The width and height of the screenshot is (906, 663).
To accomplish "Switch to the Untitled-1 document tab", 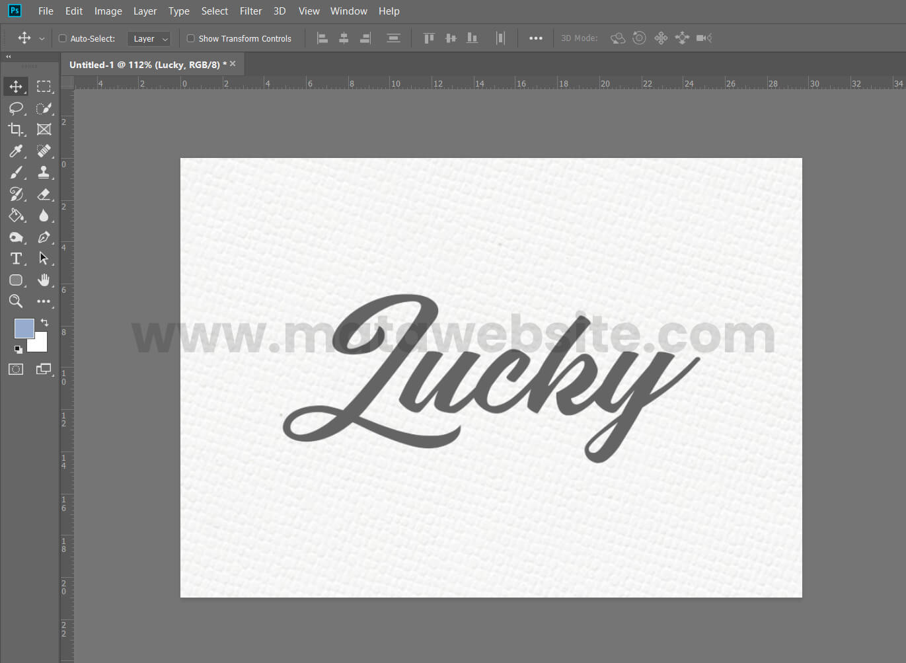I will [x=144, y=65].
